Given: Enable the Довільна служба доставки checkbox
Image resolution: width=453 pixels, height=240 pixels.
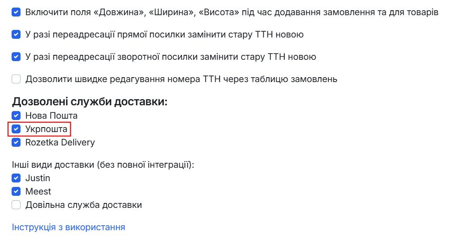Looking at the screenshot, I should pyautogui.click(x=16, y=205).
